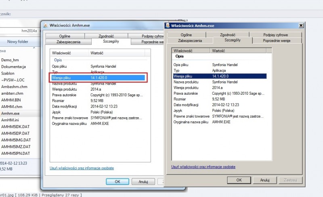Click the Amhm.exe icon in right dialog title bar
The width and height of the screenshot is (323, 197).
pos(168,25)
